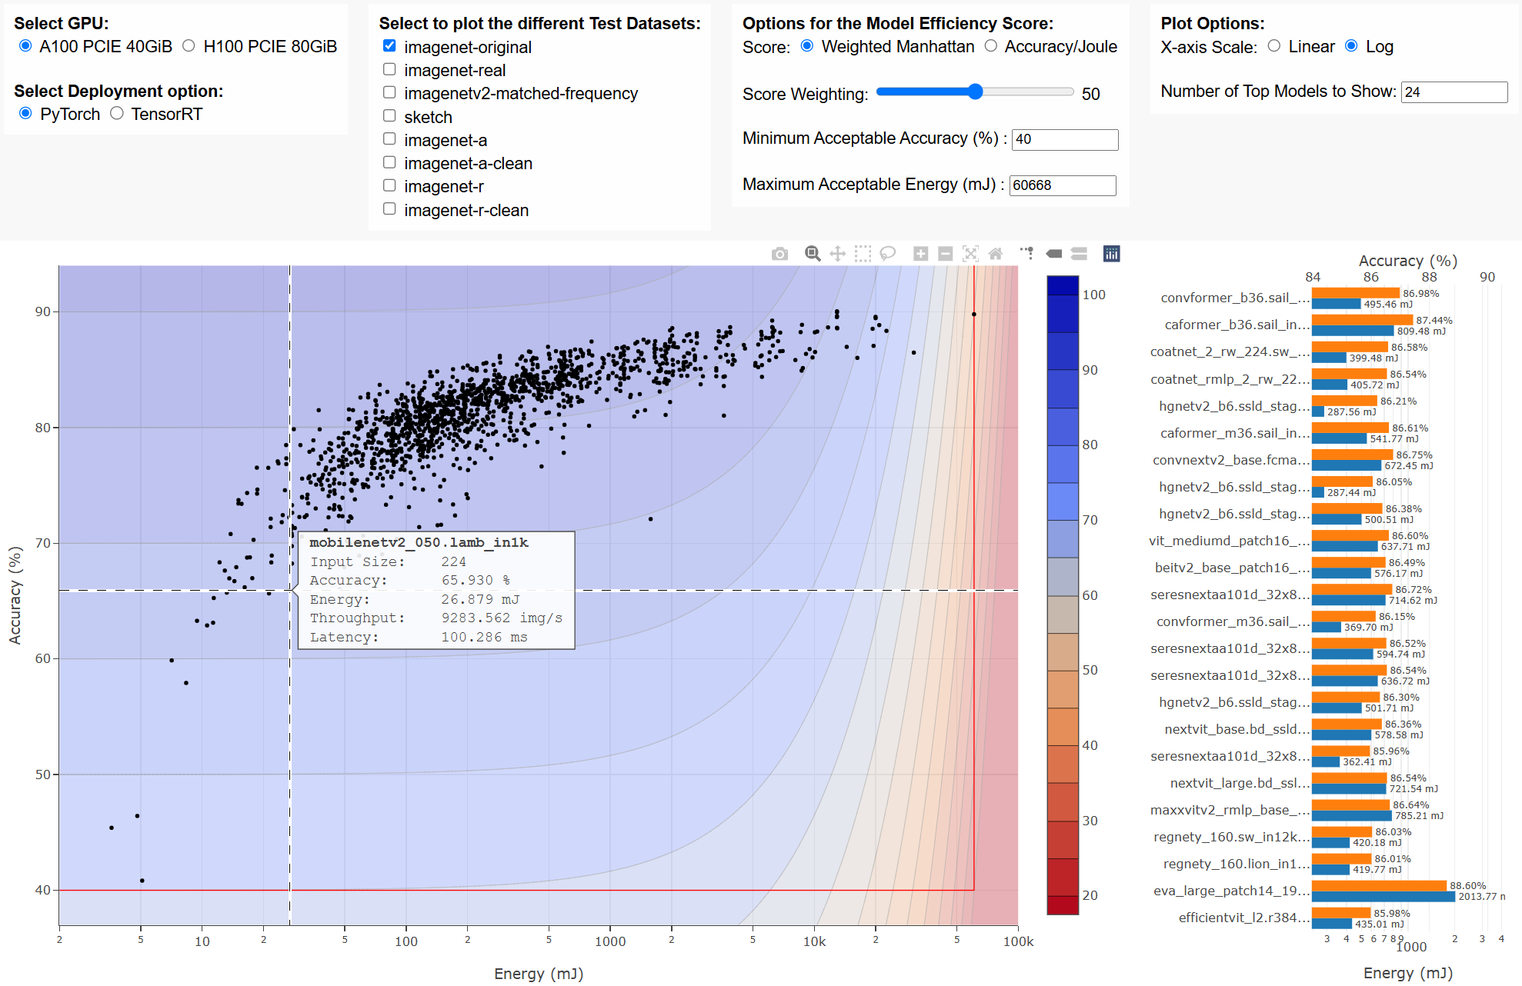
Task: Enable the imagenet-real dataset checkbox
Action: pos(389,69)
